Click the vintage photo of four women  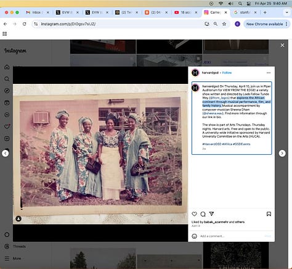[100, 154]
